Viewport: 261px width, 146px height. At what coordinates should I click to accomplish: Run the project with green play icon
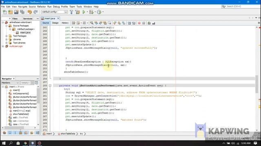click(84, 12)
